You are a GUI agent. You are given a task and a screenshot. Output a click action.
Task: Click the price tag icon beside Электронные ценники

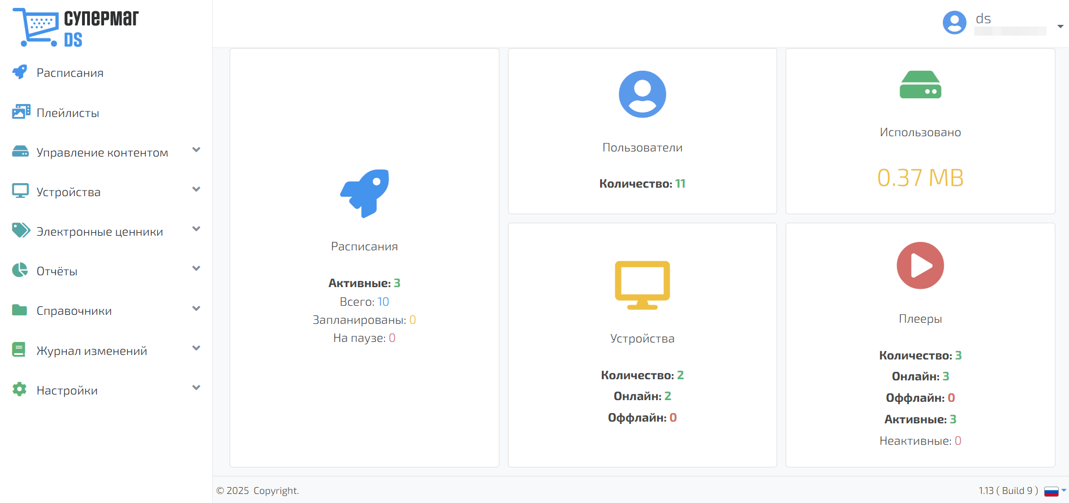[x=21, y=231]
